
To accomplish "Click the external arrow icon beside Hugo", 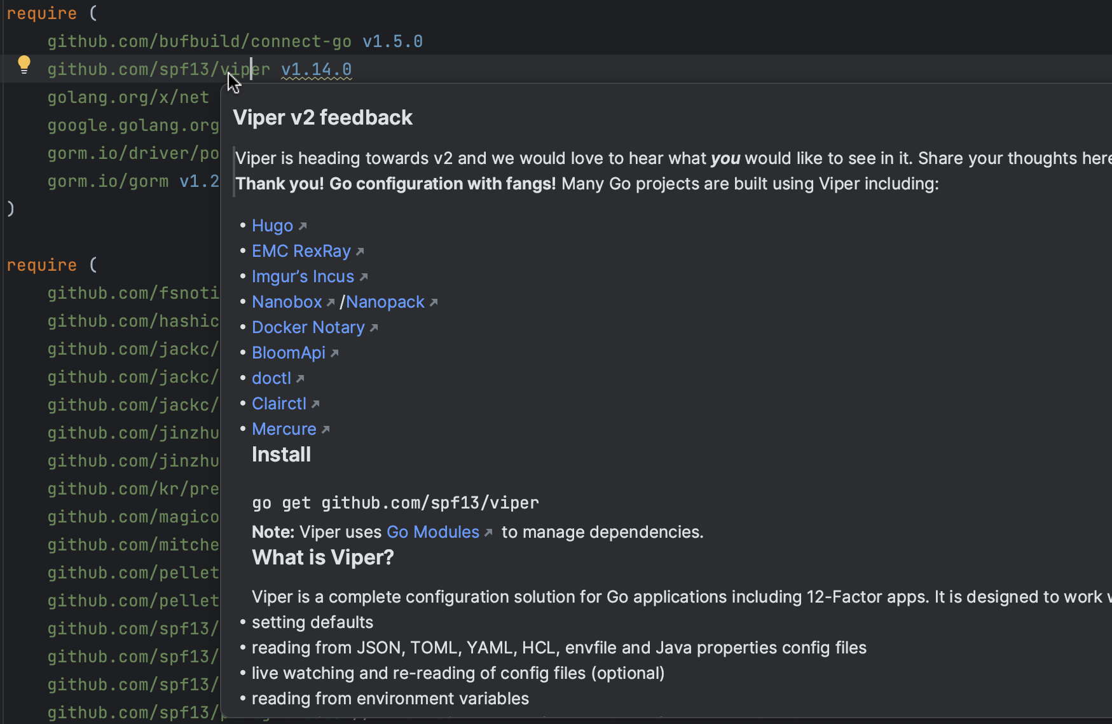I will point(303,226).
